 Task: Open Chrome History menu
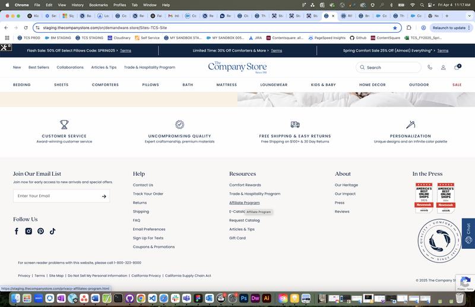tap(77, 5)
